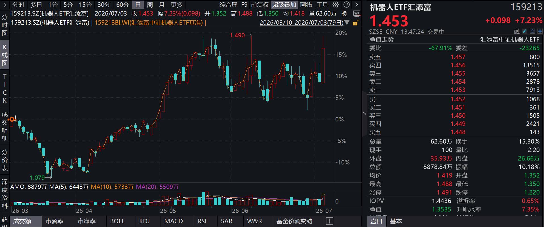Open the help question mark icon

[347, 5]
